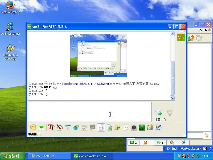Click the green-orange arrows icon in vm window
The height and width of the screenshot is (160, 213).
tap(191, 38)
